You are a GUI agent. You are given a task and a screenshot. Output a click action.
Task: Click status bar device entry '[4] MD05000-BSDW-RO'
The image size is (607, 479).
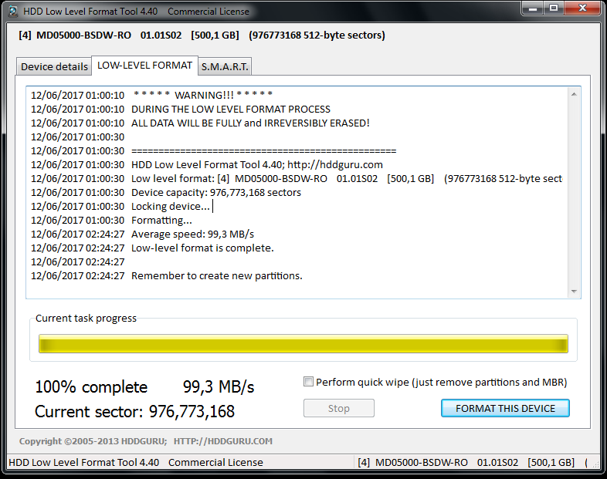pyautogui.click(x=412, y=462)
